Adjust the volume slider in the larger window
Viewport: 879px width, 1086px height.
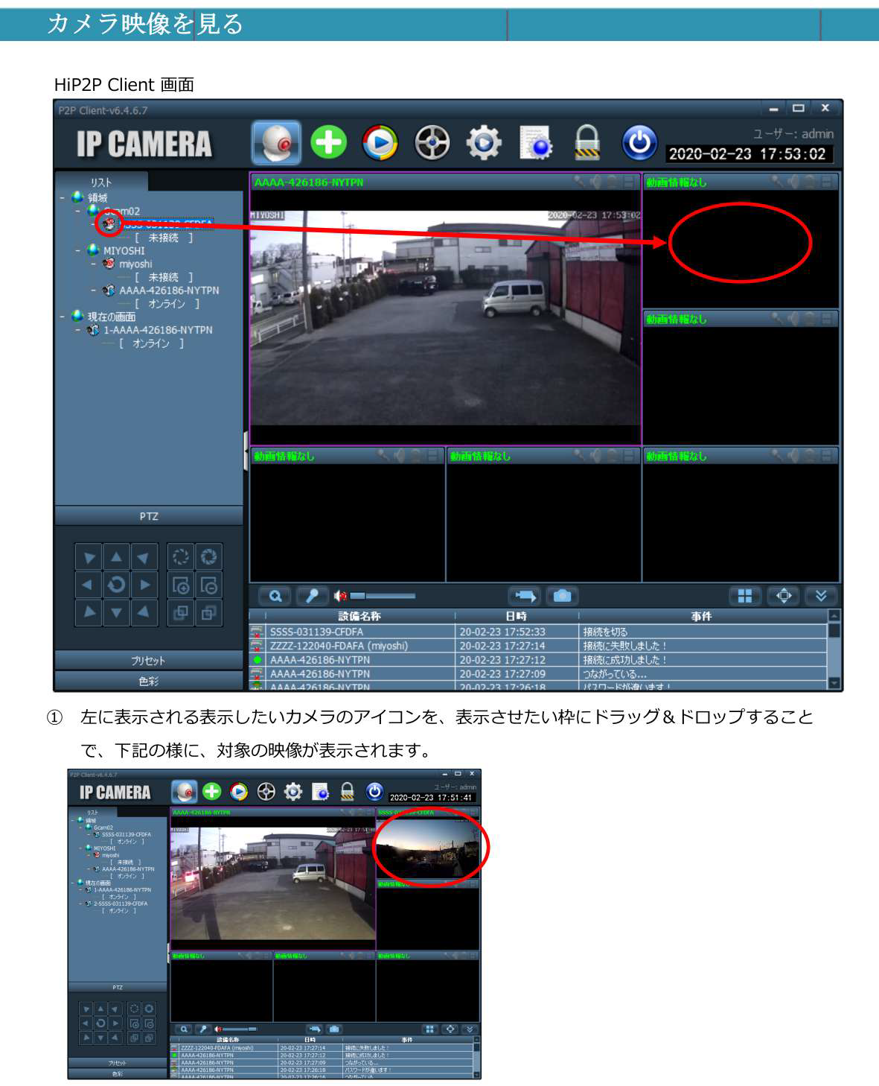[383, 596]
